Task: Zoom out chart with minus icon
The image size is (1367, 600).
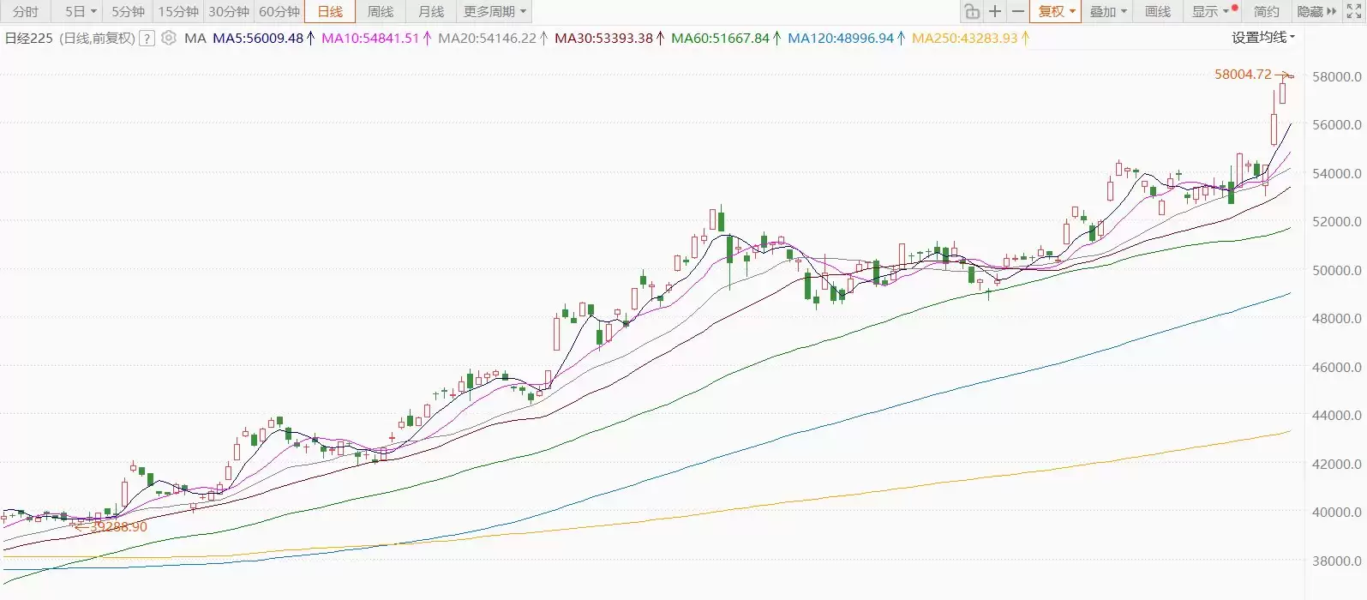Action: (x=1018, y=11)
